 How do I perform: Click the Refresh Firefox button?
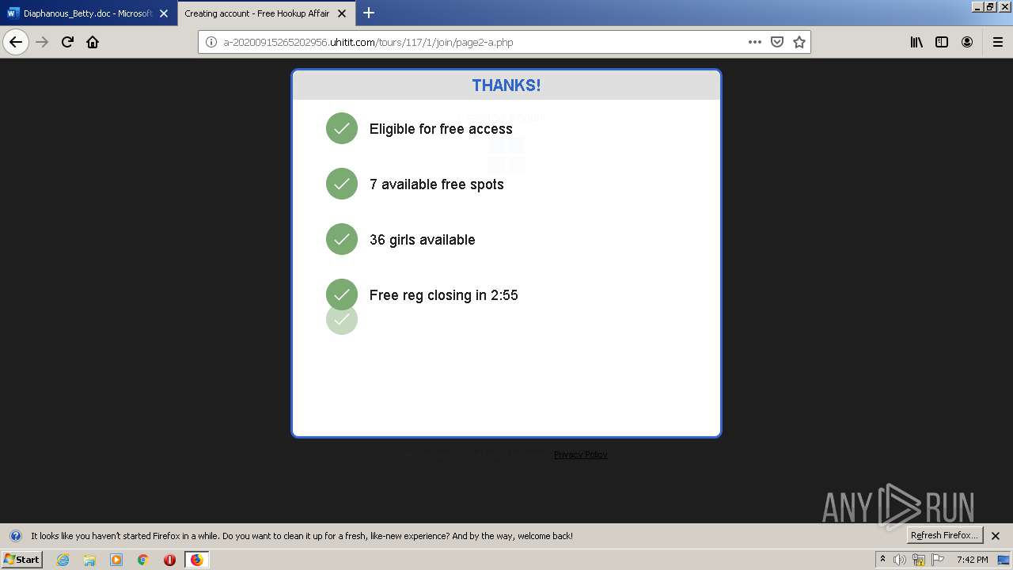(x=945, y=535)
